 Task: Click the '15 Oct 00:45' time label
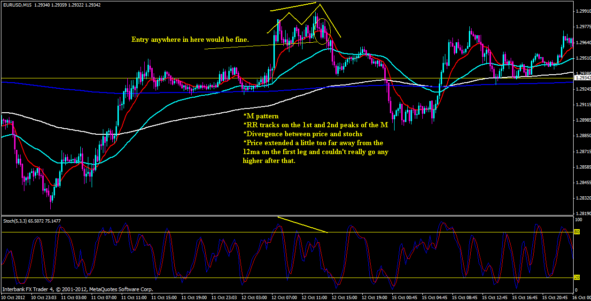[404, 297]
